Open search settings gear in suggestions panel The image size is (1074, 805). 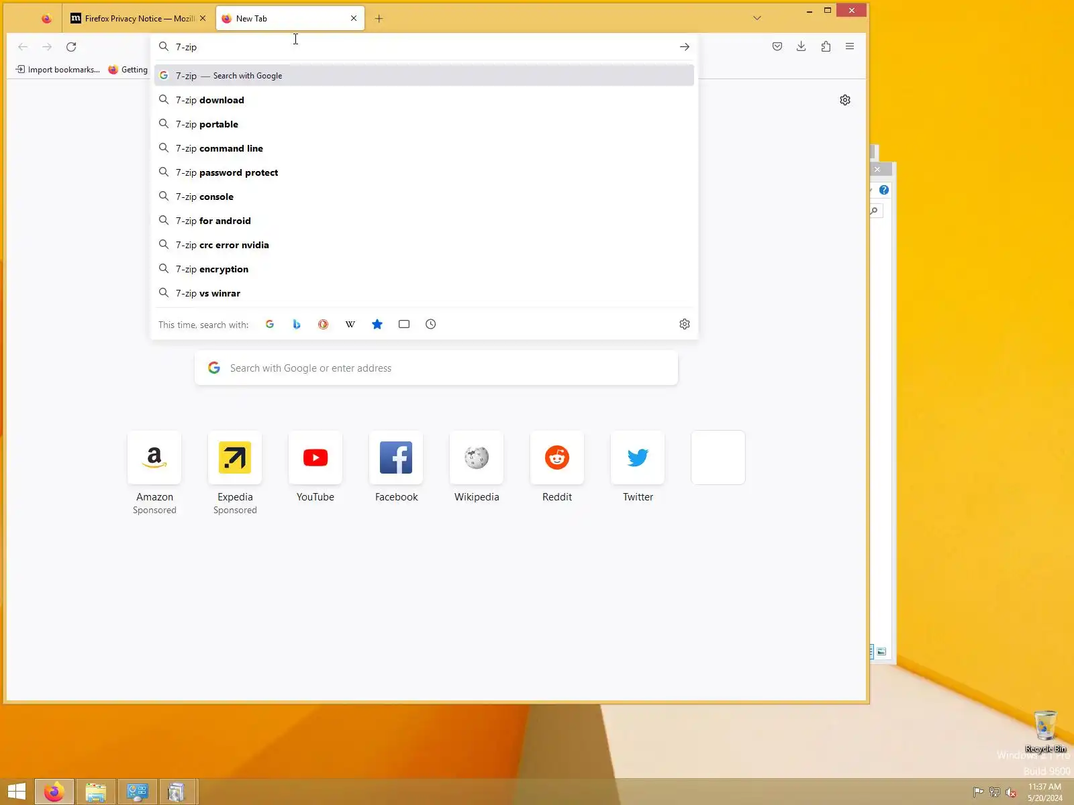click(685, 324)
